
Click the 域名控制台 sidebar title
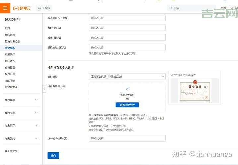pos(12,20)
